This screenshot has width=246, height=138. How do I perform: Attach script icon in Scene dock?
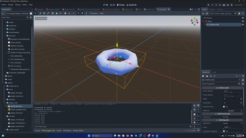239,14
